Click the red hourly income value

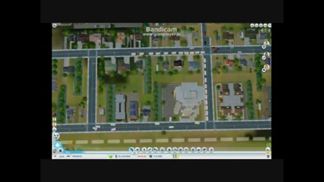click(142, 156)
